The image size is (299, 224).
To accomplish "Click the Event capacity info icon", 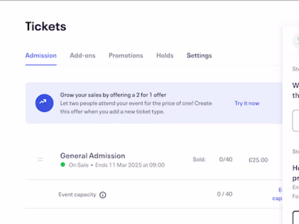I will (103, 195).
